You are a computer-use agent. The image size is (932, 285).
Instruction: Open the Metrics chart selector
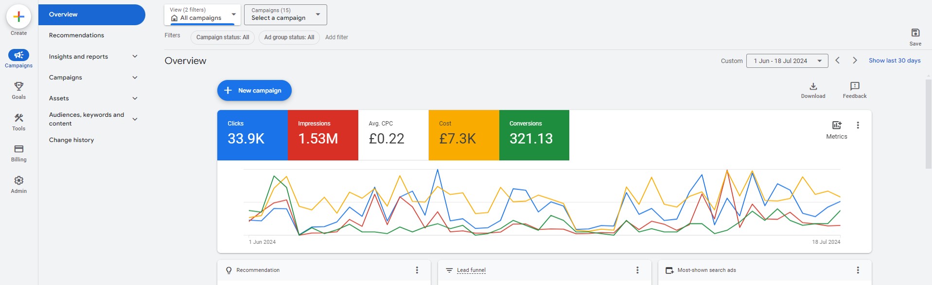click(836, 126)
